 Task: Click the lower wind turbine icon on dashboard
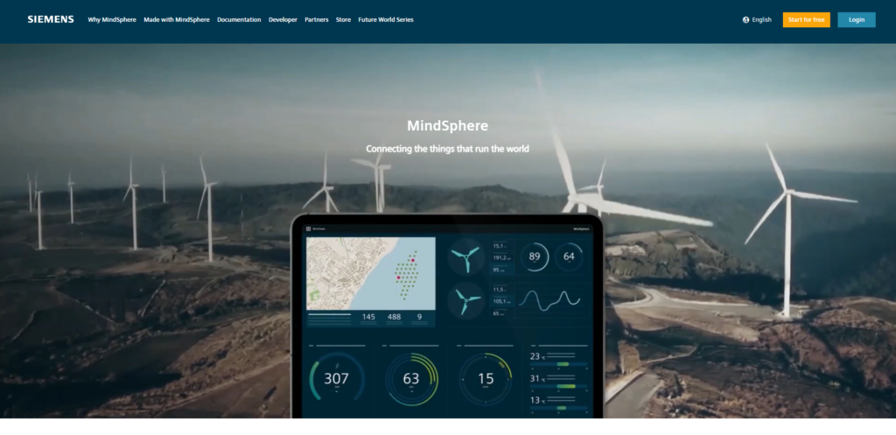pyautogui.click(x=465, y=301)
